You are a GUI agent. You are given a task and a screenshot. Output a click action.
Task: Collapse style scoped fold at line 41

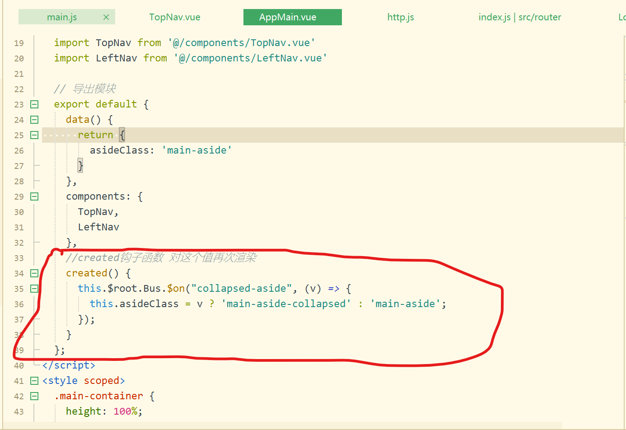click(34, 381)
